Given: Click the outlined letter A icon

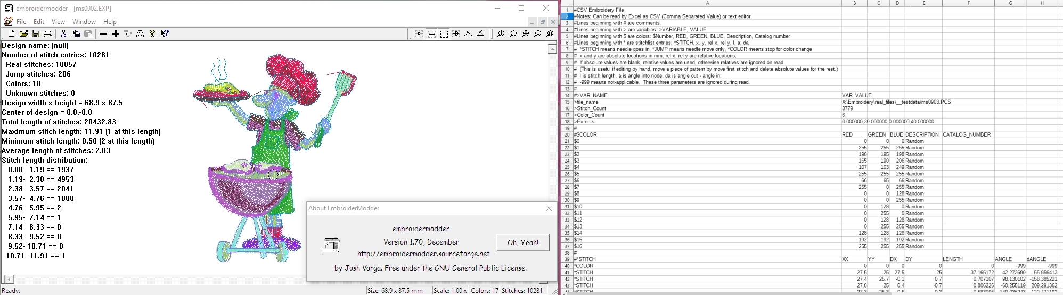Looking at the screenshot, I should pos(140,33).
